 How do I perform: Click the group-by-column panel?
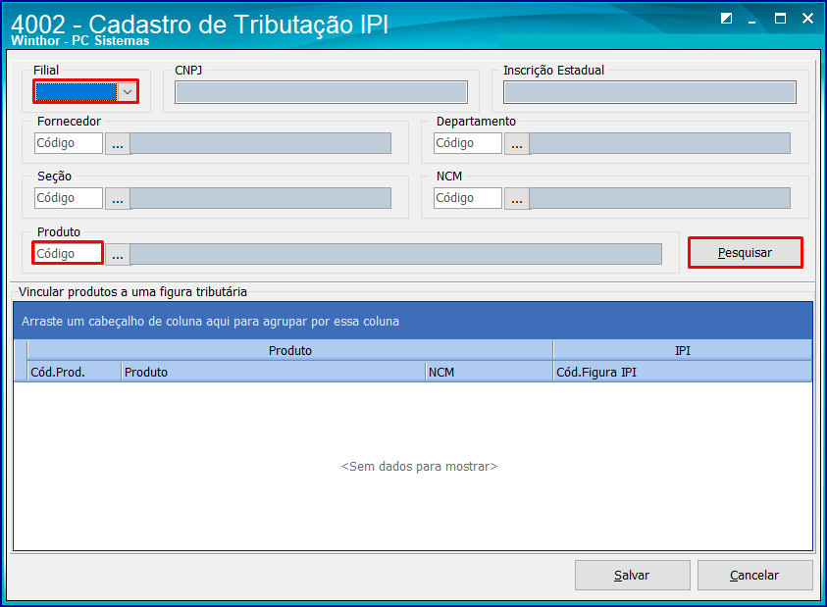coord(413,321)
